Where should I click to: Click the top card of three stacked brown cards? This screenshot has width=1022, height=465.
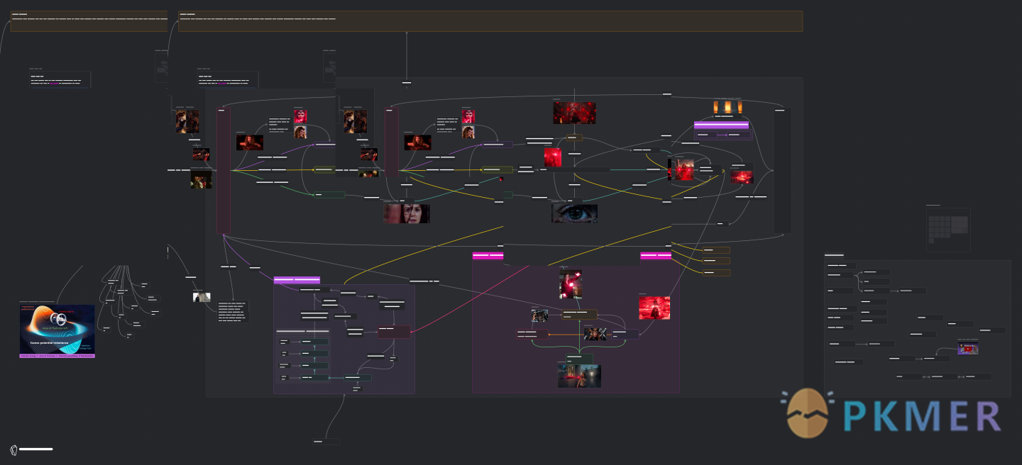point(716,250)
